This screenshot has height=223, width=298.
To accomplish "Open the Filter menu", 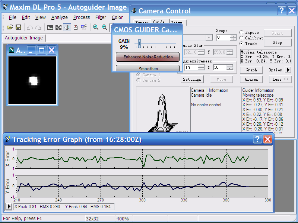I will click(x=101, y=17).
